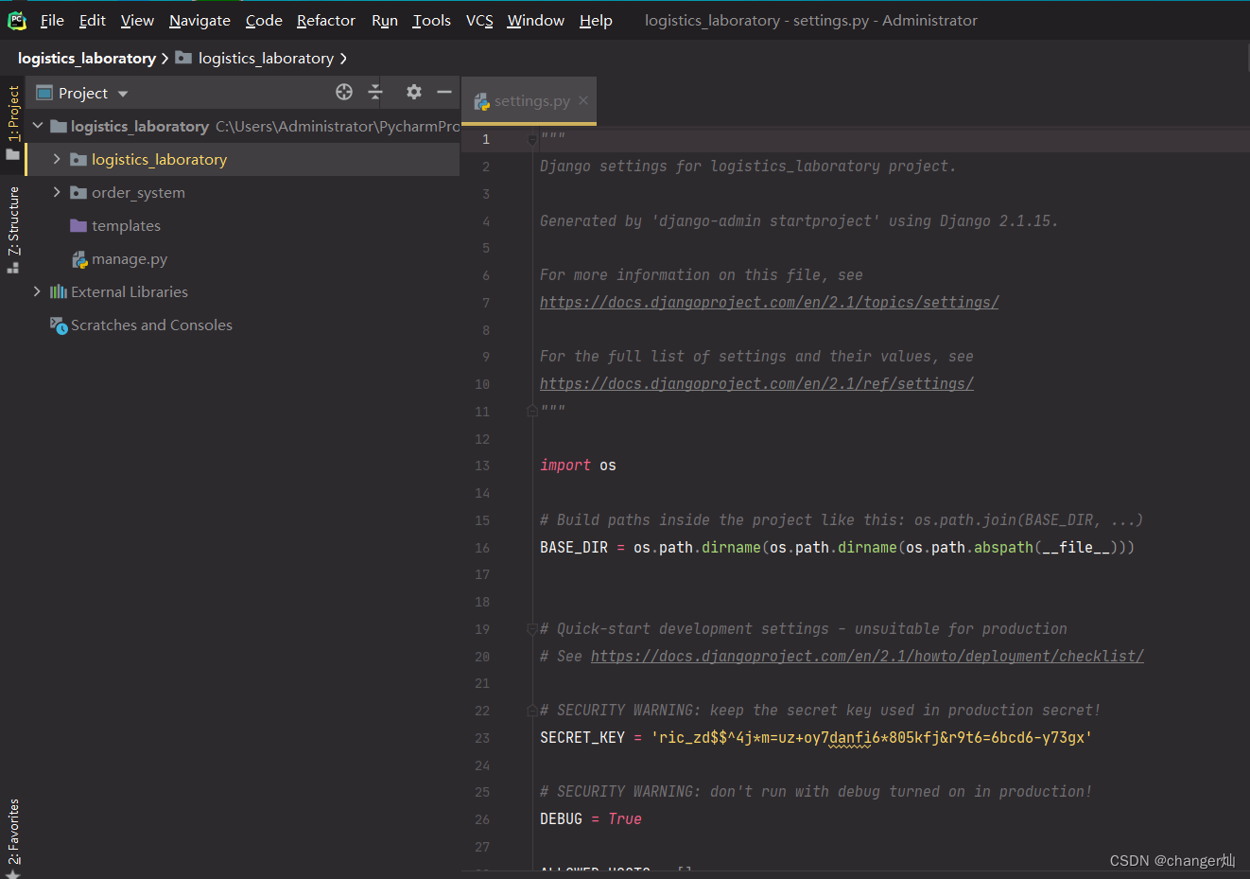
Task: Open the Edit menu
Action: point(93,21)
